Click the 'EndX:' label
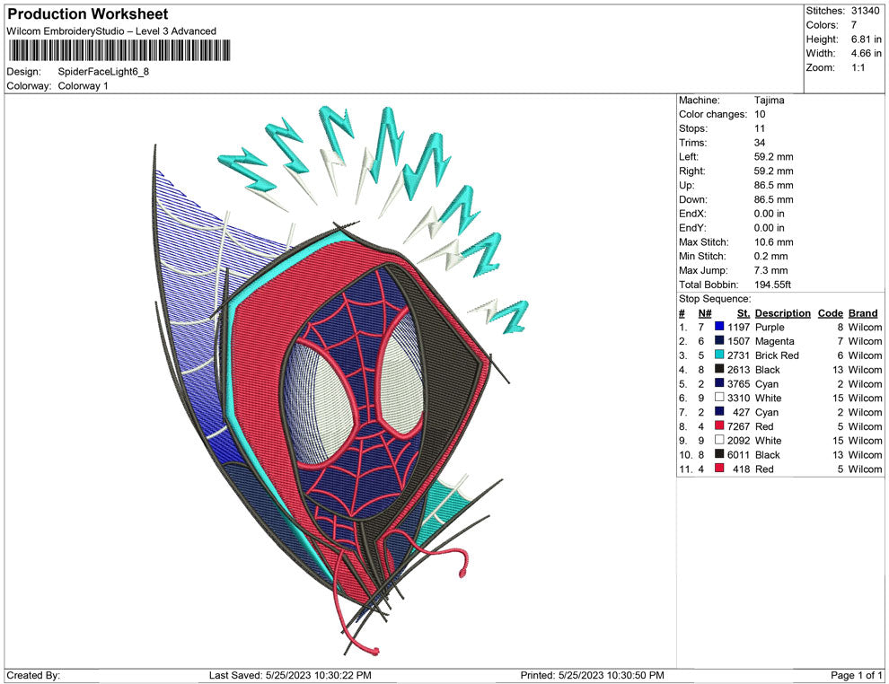Image resolution: width=889 pixels, height=684 pixels. click(692, 213)
